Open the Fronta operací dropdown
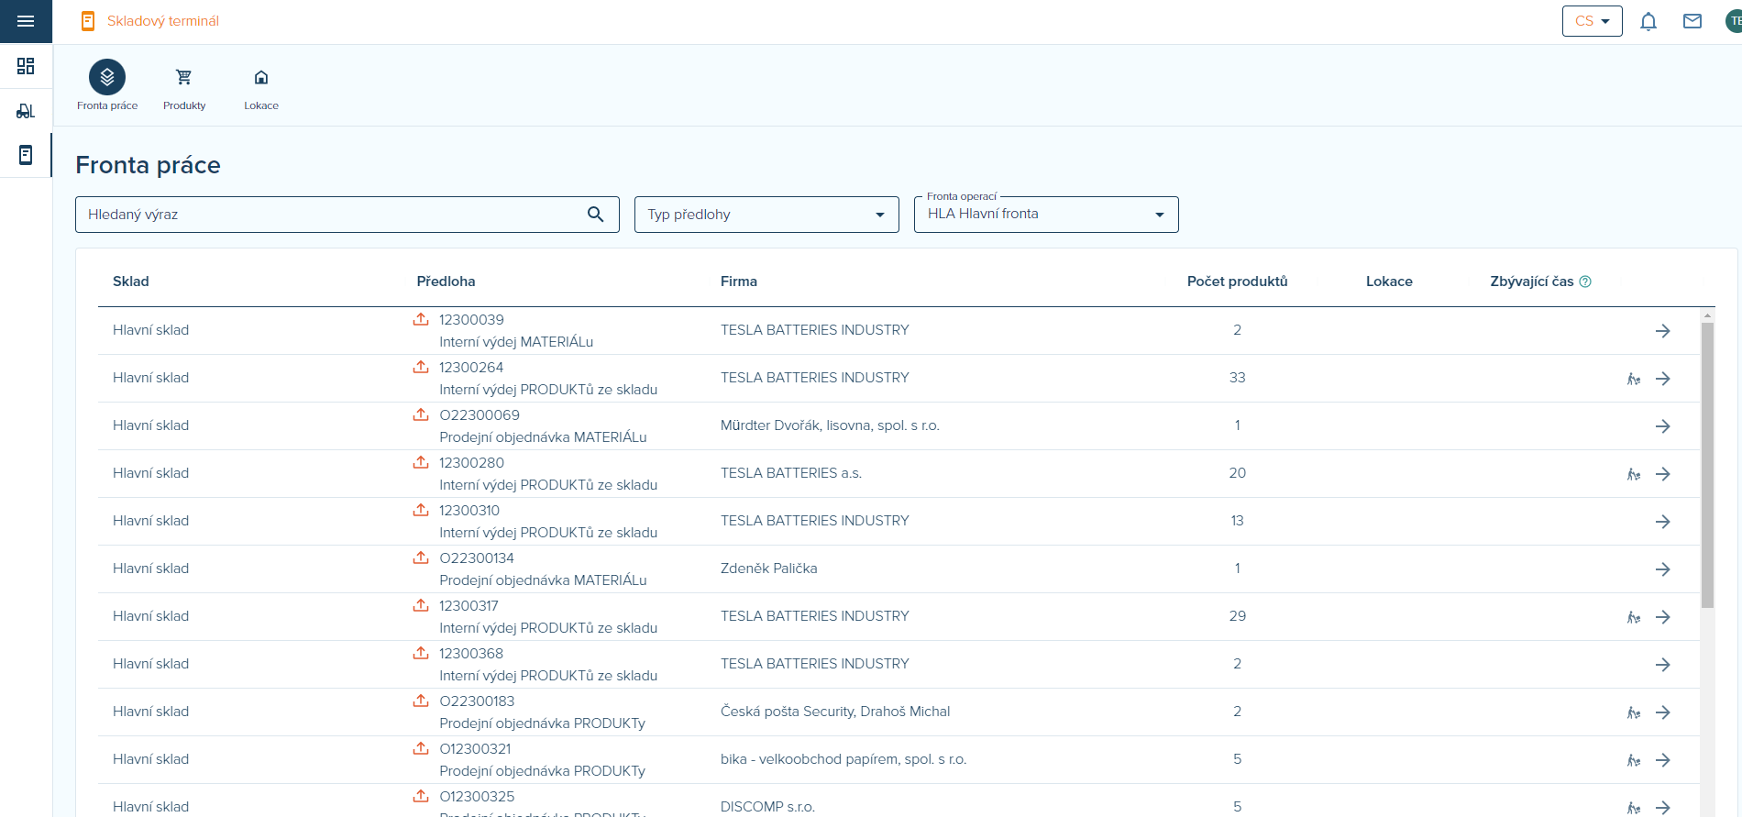The width and height of the screenshot is (1742, 817). coord(1045,215)
